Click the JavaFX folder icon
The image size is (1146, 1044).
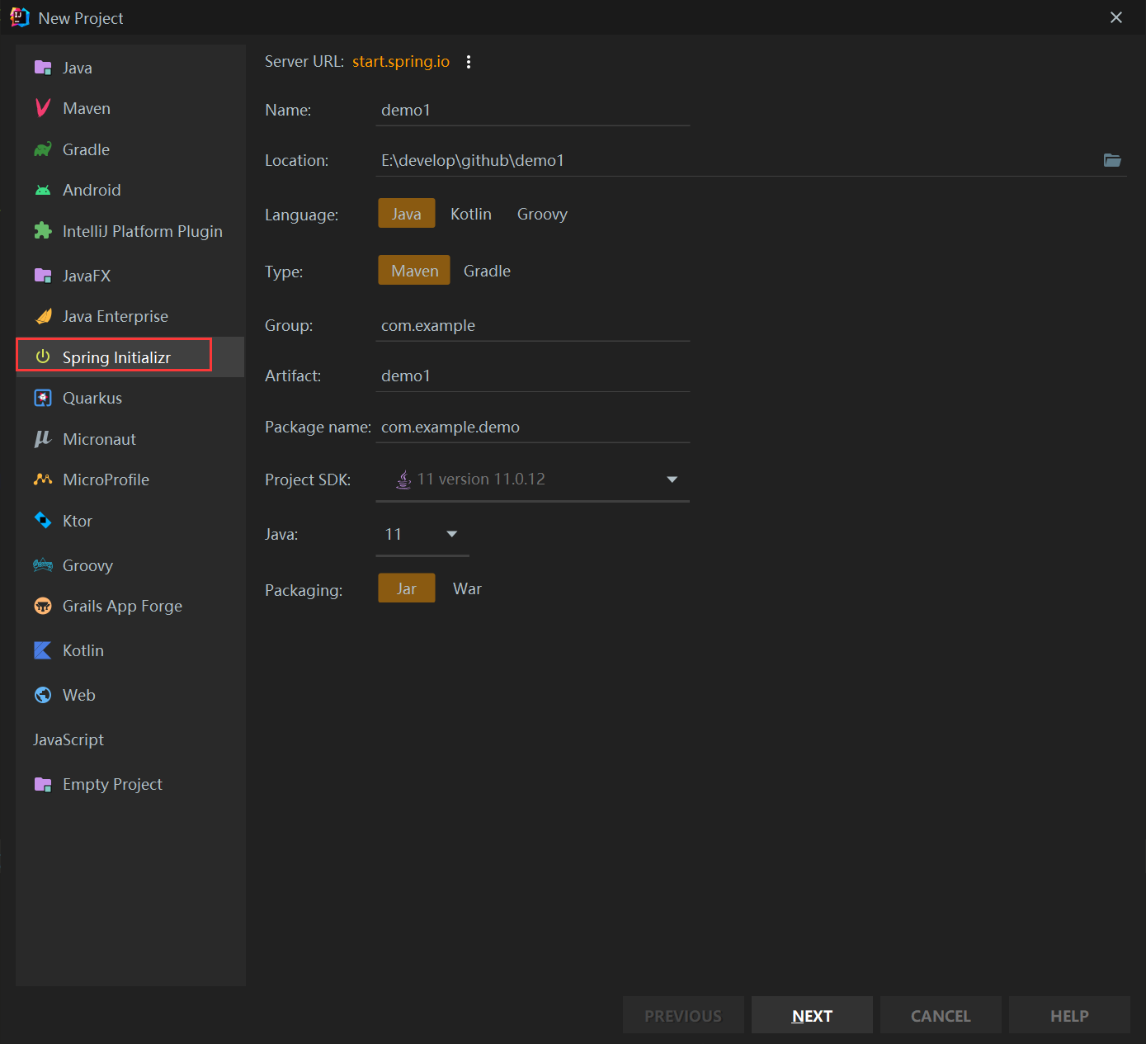click(x=43, y=276)
